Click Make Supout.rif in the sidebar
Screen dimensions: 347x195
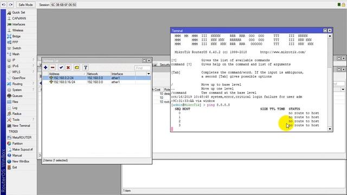pos(22,149)
